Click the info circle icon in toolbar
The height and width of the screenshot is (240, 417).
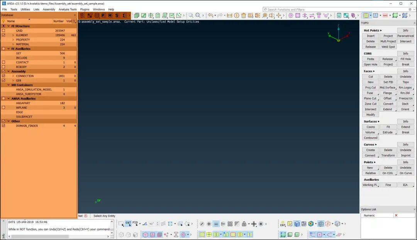coord(237,15)
